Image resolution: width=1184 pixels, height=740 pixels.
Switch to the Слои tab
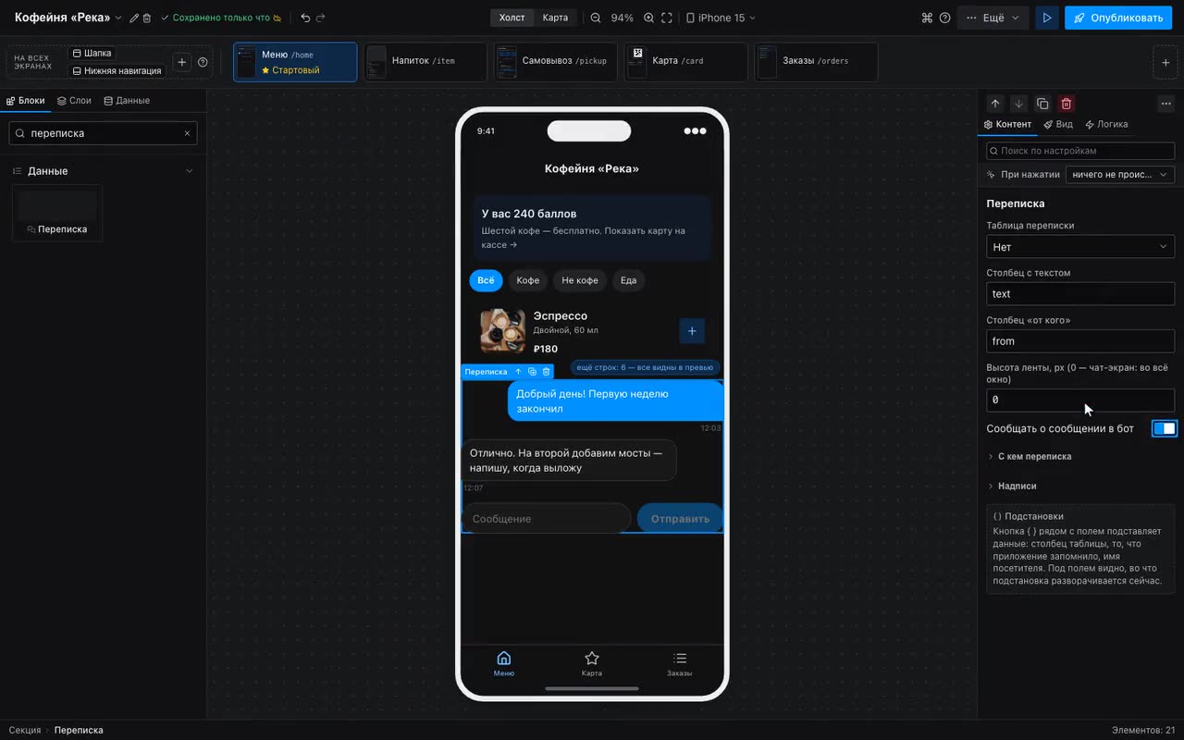pyautogui.click(x=74, y=100)
